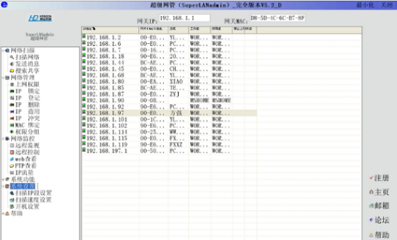Collapse the 网络扫描 tree node
Screen dimensions: 397x240
click(3, 50)
